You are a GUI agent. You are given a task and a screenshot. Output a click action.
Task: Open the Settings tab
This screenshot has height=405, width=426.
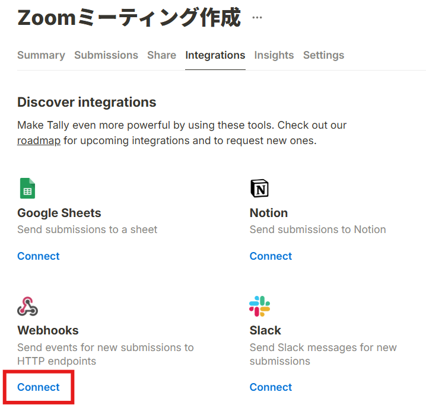[323, 55]
